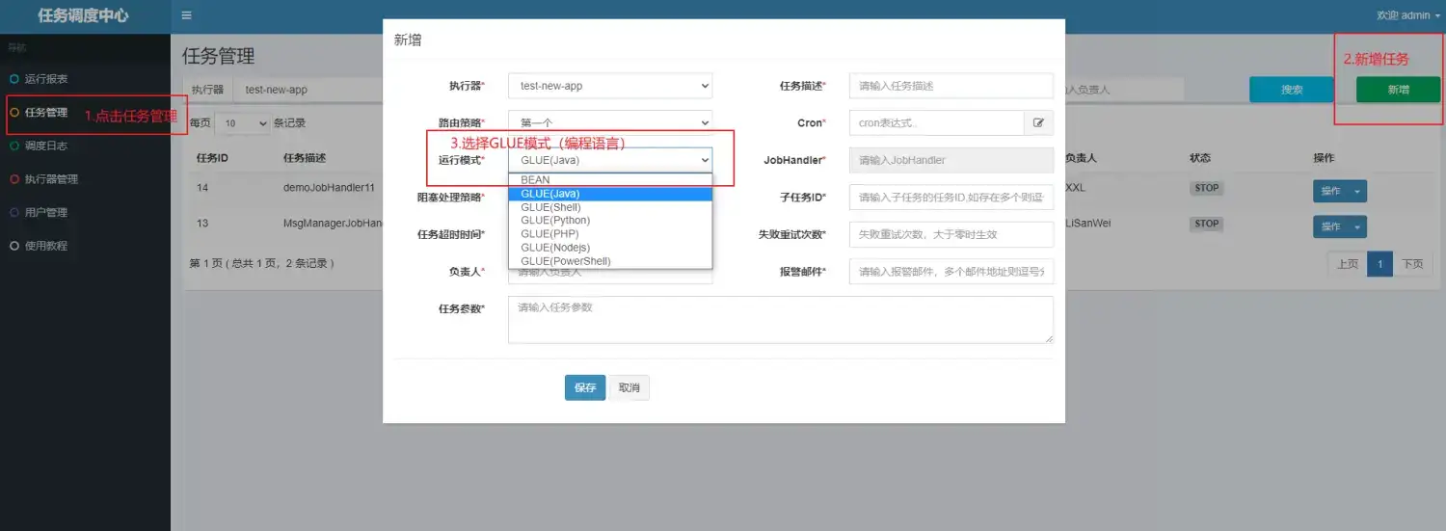Click the STOP status badge for task 13
1446x531 pixels.
coord(1206,224)
